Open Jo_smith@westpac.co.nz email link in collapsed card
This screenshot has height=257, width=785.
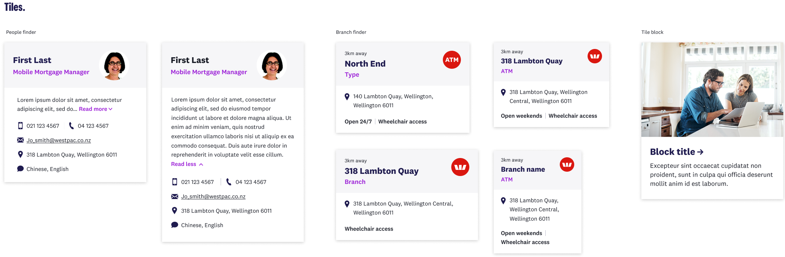(x=59, y=140)
